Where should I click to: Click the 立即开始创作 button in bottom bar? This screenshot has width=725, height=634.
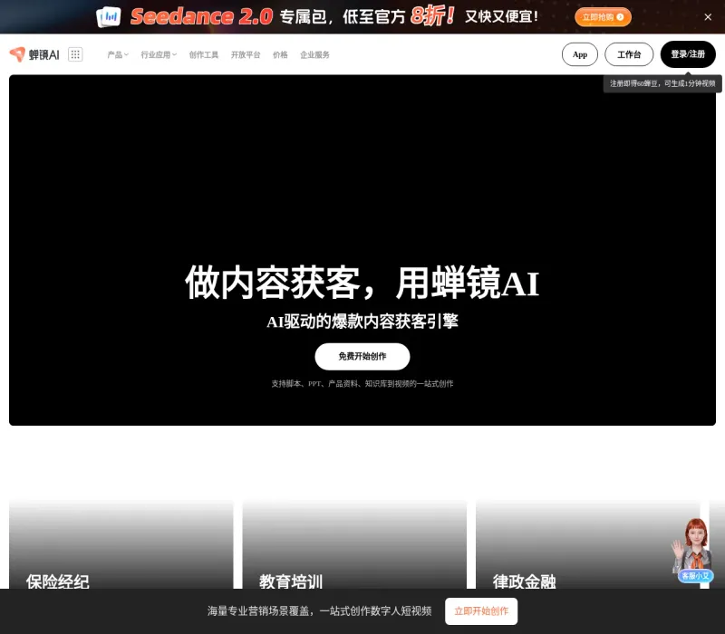click(481, 610)
